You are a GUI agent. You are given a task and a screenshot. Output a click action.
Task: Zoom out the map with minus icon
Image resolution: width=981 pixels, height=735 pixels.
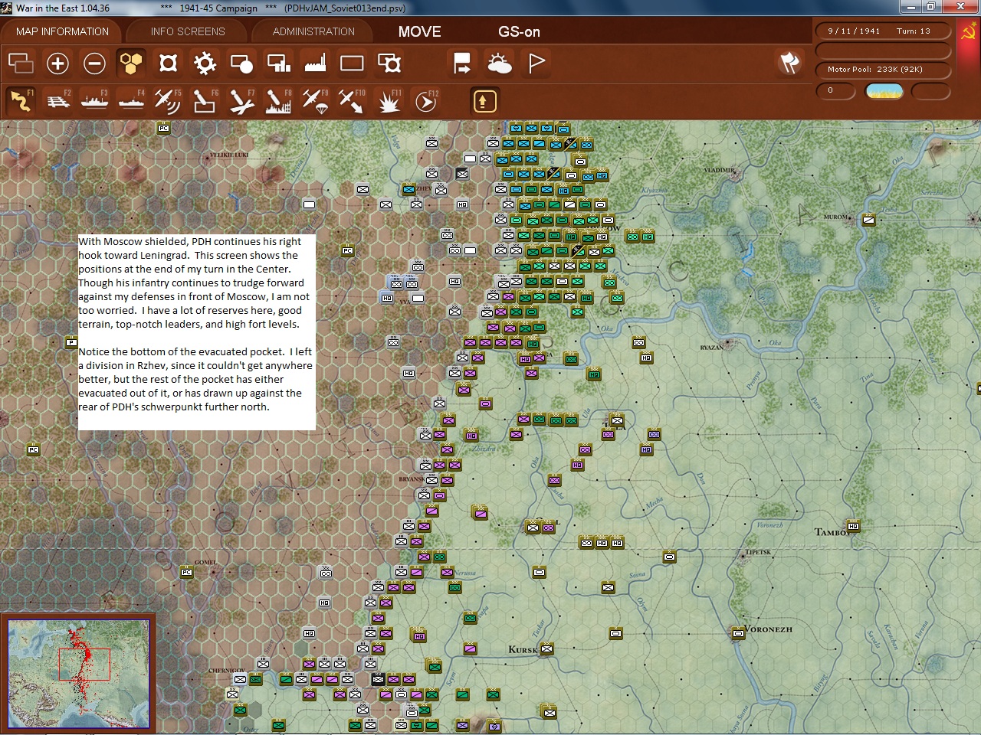pos(94,63)
